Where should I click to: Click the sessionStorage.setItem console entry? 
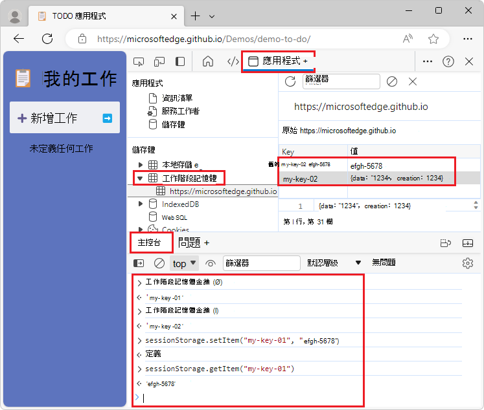[x=242, y=341]
